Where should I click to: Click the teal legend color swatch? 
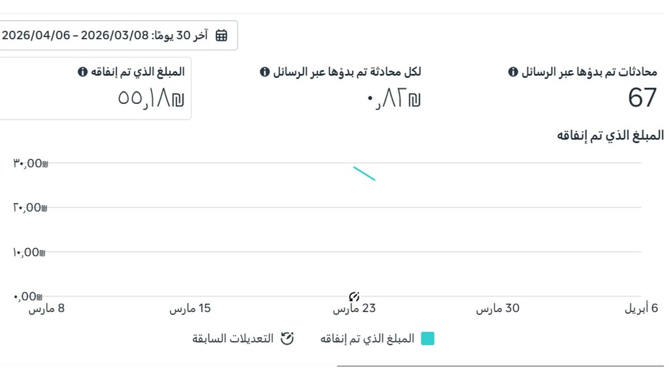tap(427, 338)
